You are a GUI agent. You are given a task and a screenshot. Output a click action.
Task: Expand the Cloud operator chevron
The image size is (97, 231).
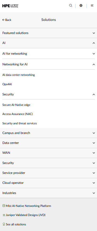point(94,183)
